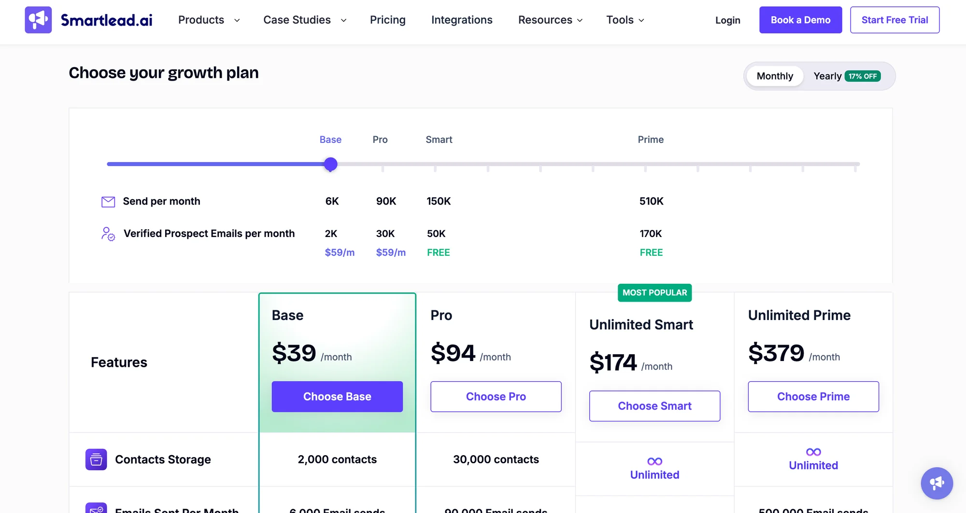Click the plan slider handle at Base

pyautogui.click(x=330, y=164)
